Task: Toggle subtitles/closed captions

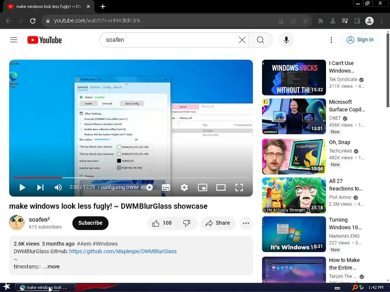Action: (166, 187)
